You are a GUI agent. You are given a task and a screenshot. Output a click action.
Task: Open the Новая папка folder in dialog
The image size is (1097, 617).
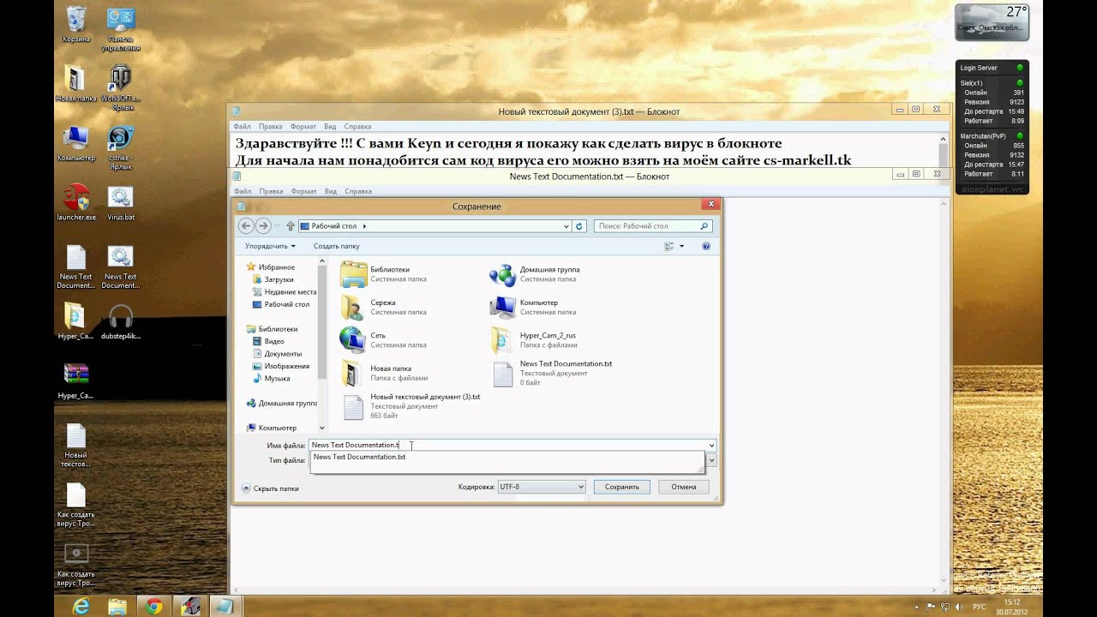point(383,373)
